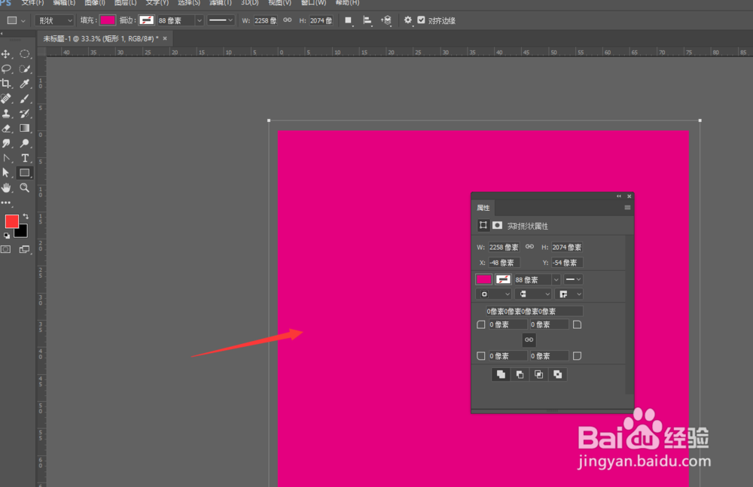This screenshot has width=753, height=487.
Task: Open path operations in options bar
Action: point(349,20)
